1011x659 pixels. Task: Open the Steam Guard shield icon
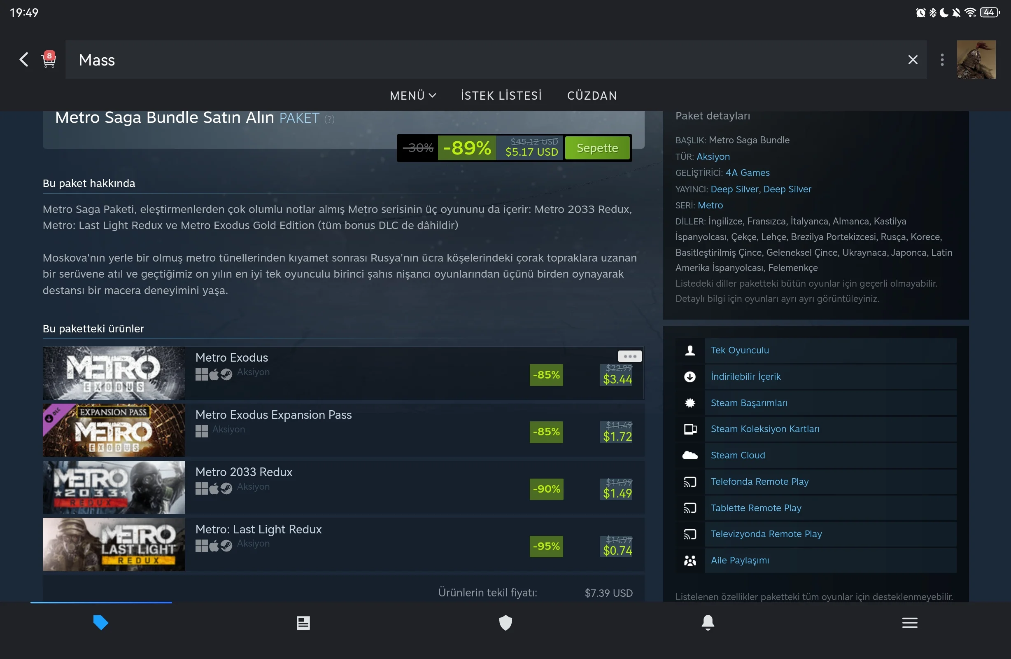[505, 623]
